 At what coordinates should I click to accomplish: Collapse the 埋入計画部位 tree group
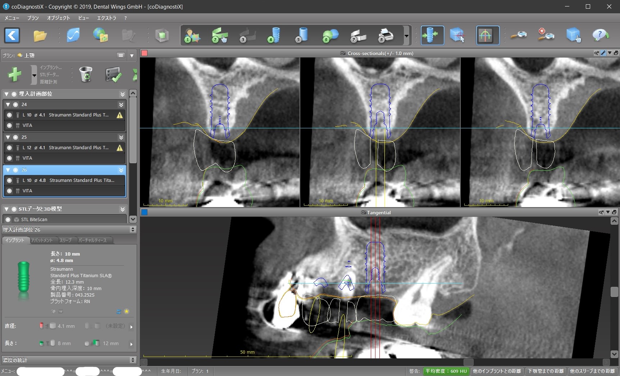(x=6, y=94)
